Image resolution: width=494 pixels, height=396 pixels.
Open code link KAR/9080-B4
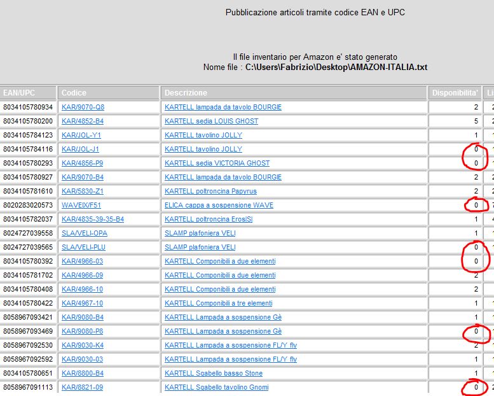[83, 317]
